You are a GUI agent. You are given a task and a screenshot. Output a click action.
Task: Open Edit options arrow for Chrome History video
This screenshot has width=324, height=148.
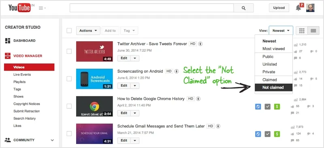click(135, 113)
